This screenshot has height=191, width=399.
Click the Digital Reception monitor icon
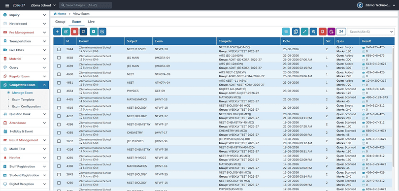tap(5, 184)
